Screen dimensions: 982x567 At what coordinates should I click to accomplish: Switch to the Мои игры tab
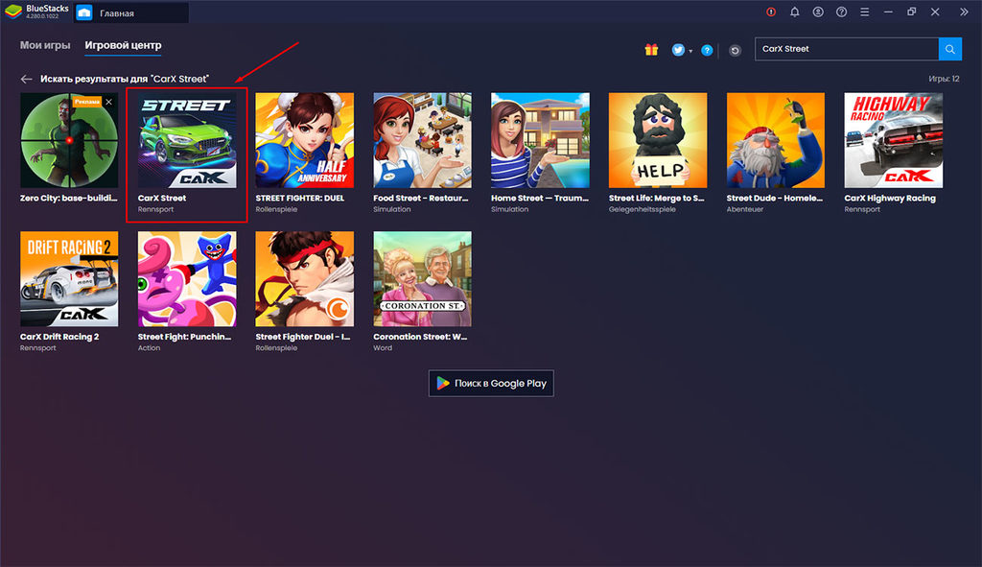(x=45, y=45)
